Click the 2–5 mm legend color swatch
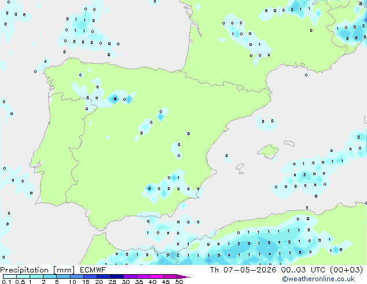The image size is (367, 284). point(50,276)
